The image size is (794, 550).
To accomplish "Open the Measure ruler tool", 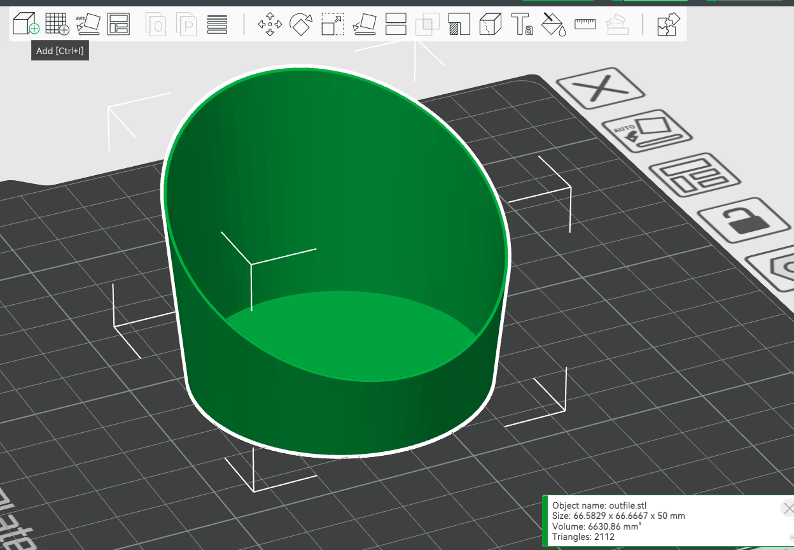I will pyautogui.click(x=585, y=24).
